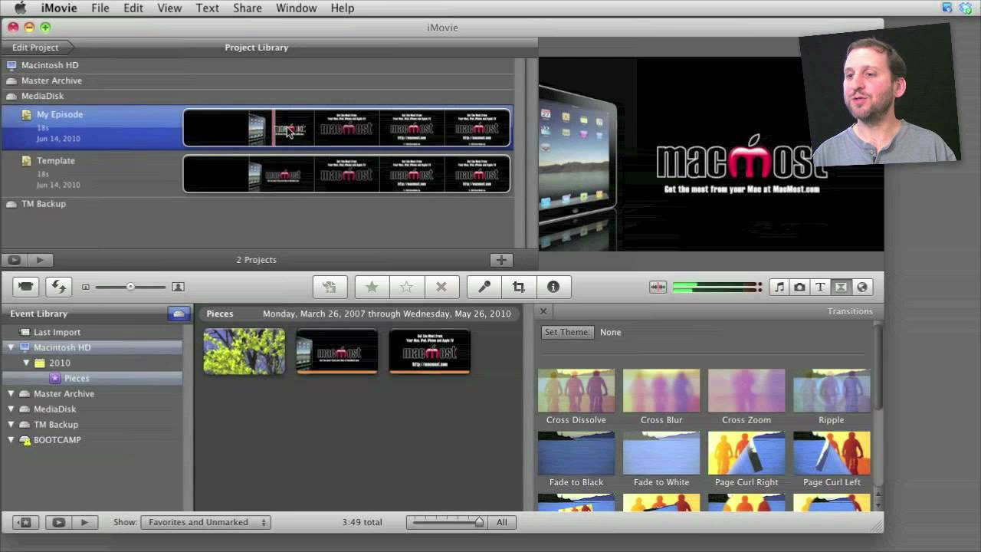This screenshot has height=552, width=981.
Task: Click the audio level meter
Action: pos(717,287)
